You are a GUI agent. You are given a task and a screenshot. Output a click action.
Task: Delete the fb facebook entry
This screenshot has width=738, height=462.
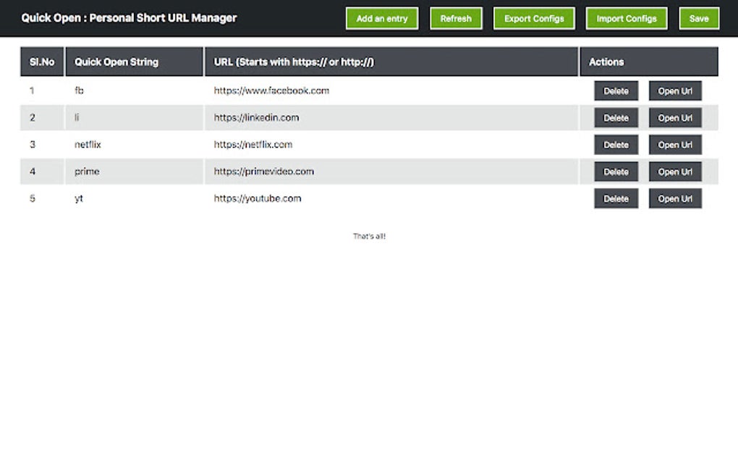click(616, 91)
